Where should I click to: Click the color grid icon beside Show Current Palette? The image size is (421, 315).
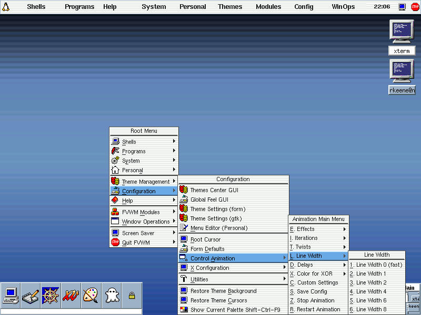pos(184,309)
